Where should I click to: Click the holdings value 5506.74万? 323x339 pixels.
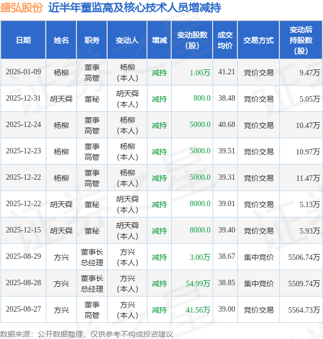(x=304, y=257)
